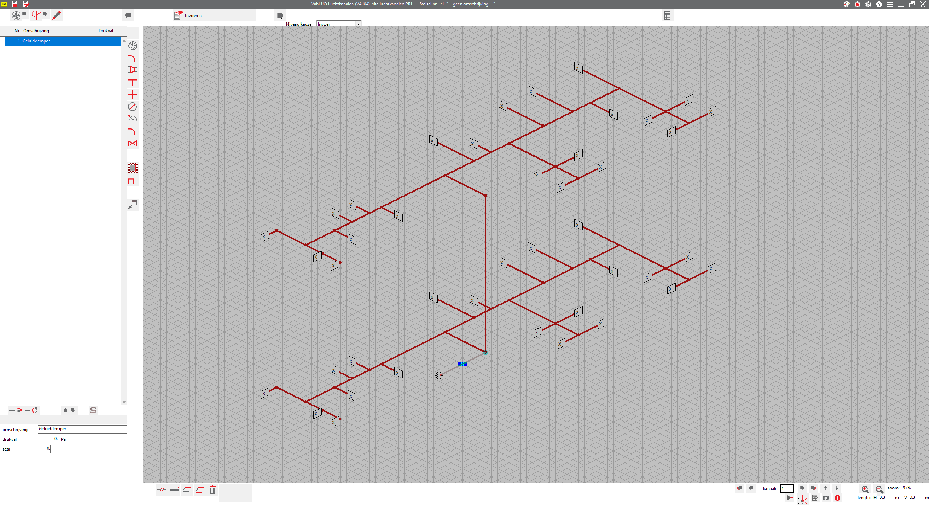Select the cross junction tool

[132, 95]
